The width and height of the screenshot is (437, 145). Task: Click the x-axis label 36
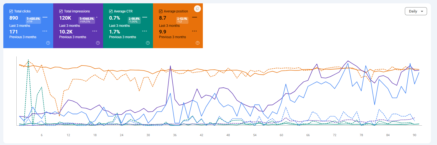(x=175, y=135)
